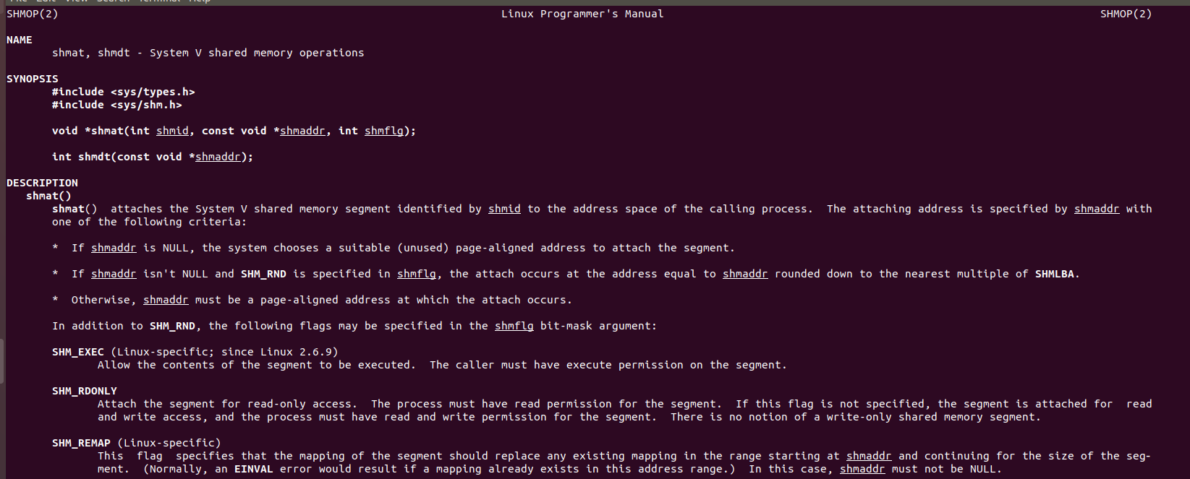Image resolution: width=1190 pixels, height=479 pixels.
Task: Click the DESCRIPTION section heading
Action: click(x=42, y=183)
